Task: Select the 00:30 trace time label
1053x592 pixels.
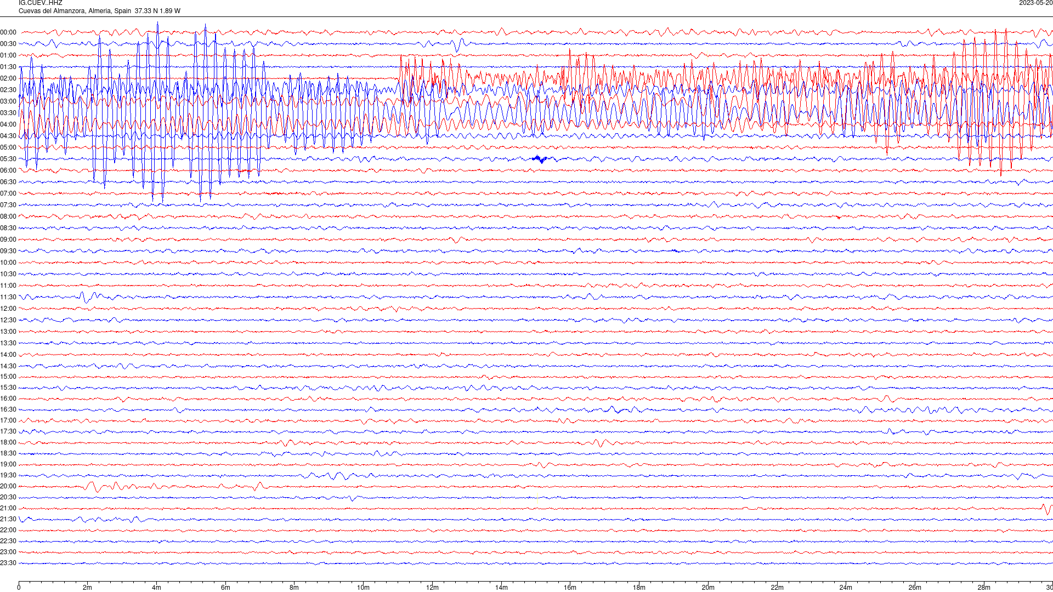Action: click(8, 44)
